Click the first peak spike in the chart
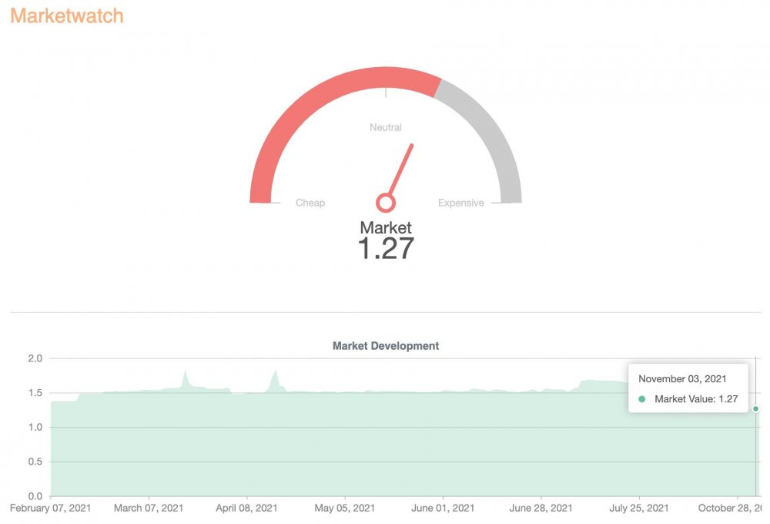 pos(186,378)
